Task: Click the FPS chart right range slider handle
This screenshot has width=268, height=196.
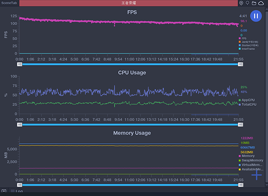Action: [x=241, y=64]
